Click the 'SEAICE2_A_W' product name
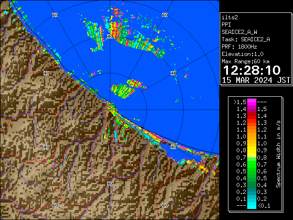 click(239, 32)
